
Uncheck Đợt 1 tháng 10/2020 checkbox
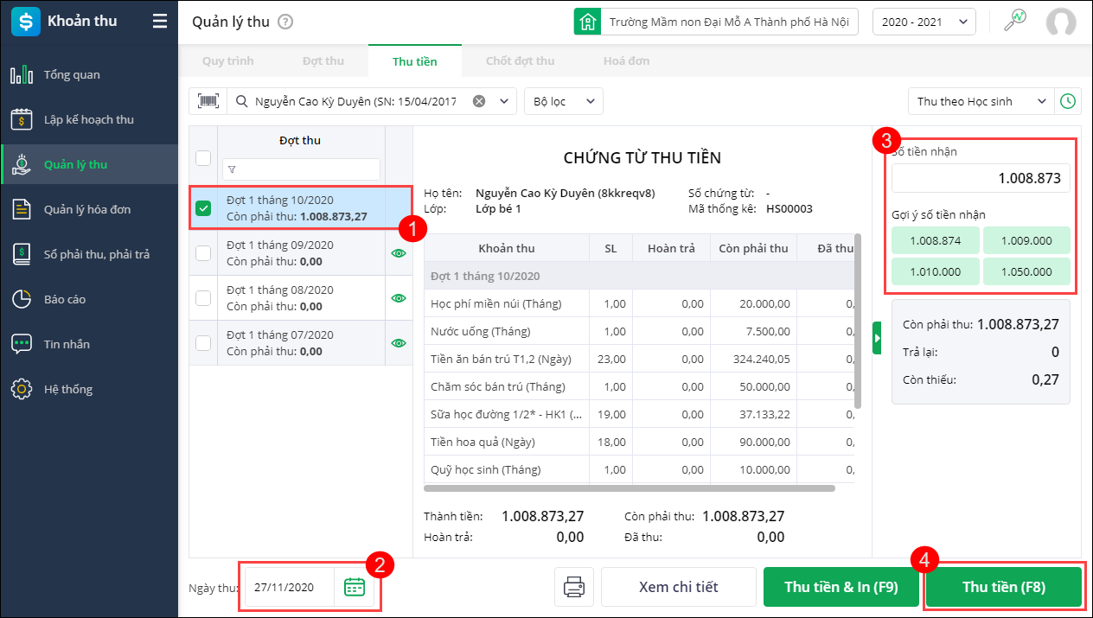coord(203,208)
